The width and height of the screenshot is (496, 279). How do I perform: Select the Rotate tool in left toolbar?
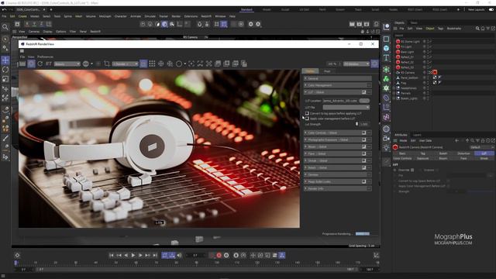5,70
